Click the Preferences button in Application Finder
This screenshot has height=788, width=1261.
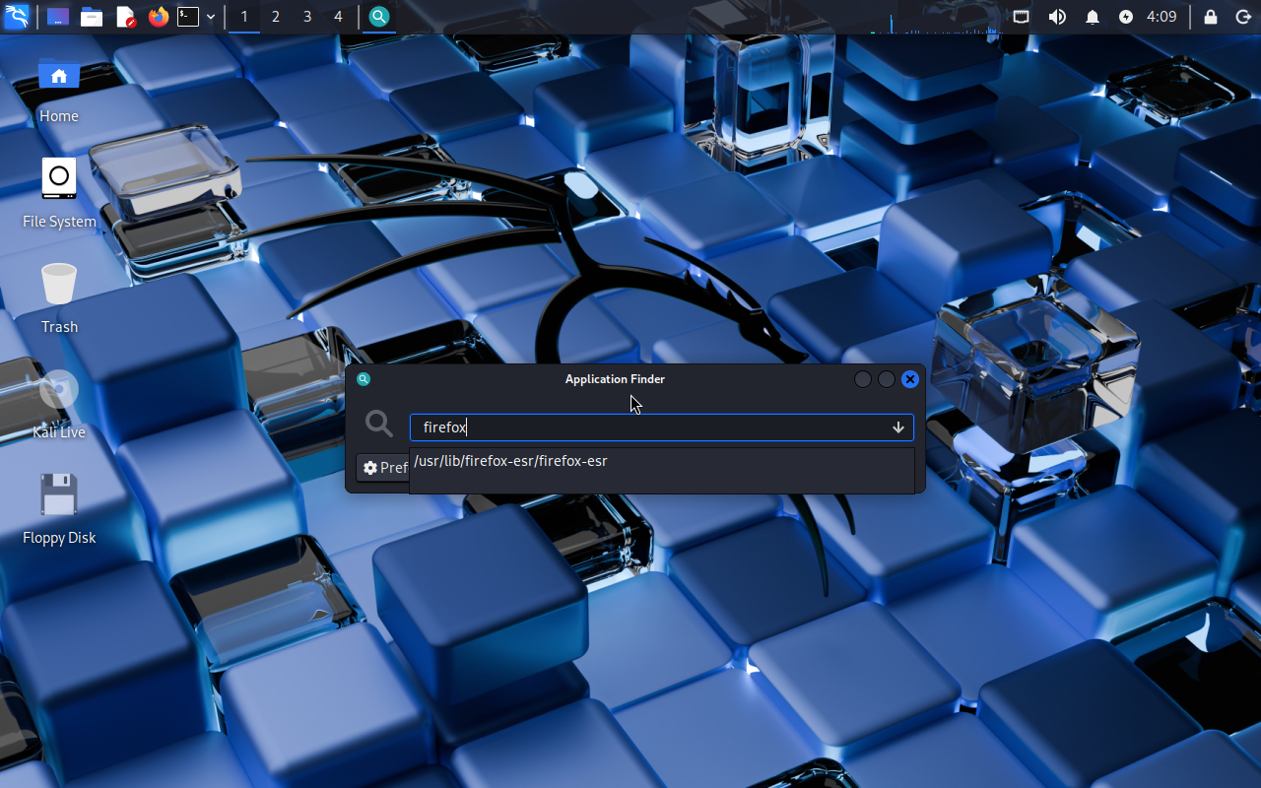point(384,468)
